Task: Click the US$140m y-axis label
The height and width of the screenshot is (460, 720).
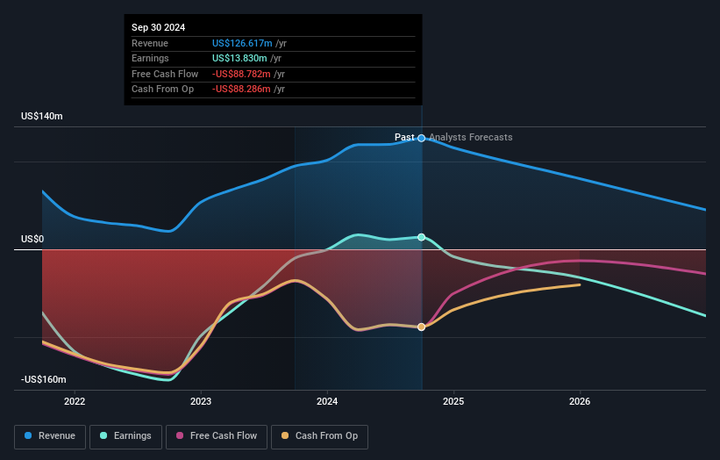Action: click(x=42, y=116)
